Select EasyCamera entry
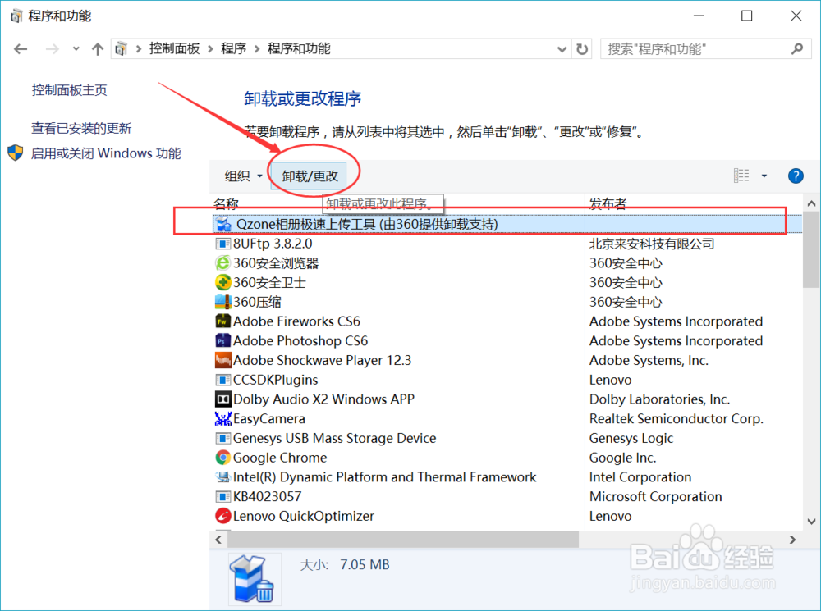Screen dimensions: 821x611 pos(269,418)
